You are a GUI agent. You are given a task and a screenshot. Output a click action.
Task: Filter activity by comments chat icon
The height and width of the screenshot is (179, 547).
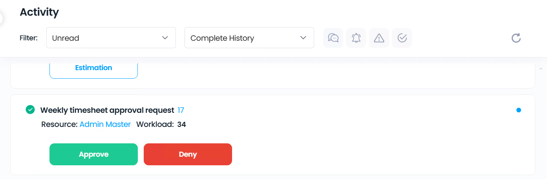[x=333, y=38]
